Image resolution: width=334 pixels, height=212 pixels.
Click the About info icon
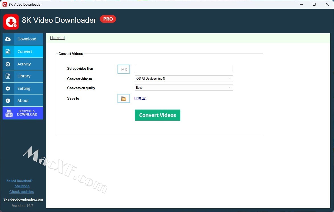tap(8, 100)
